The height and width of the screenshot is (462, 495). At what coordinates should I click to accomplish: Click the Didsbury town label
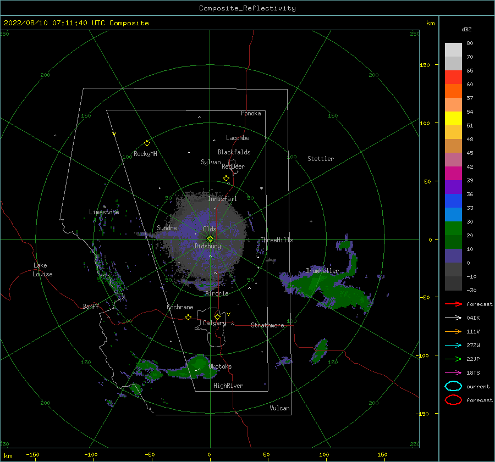207,246
